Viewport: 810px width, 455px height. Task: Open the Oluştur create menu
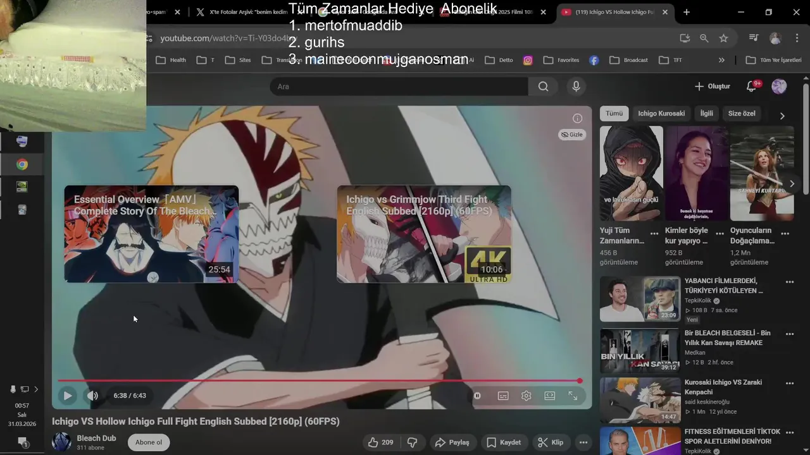coord(713,87)
